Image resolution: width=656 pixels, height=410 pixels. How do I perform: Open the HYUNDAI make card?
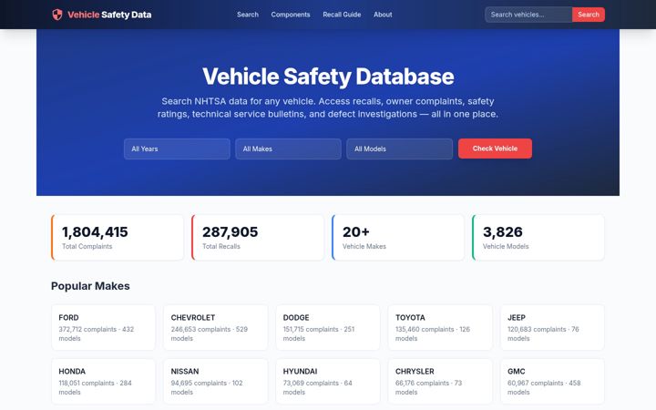point(328,381)
